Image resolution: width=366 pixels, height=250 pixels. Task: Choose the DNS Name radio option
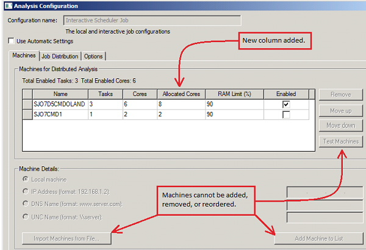[x=26, y=204]
